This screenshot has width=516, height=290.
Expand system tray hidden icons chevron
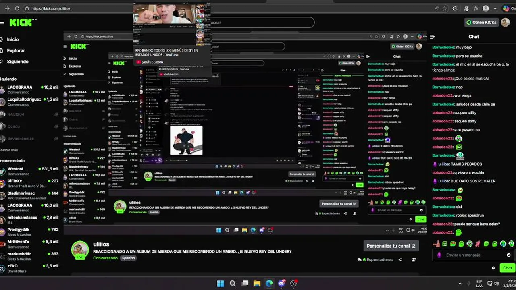[x=460, y=284]
